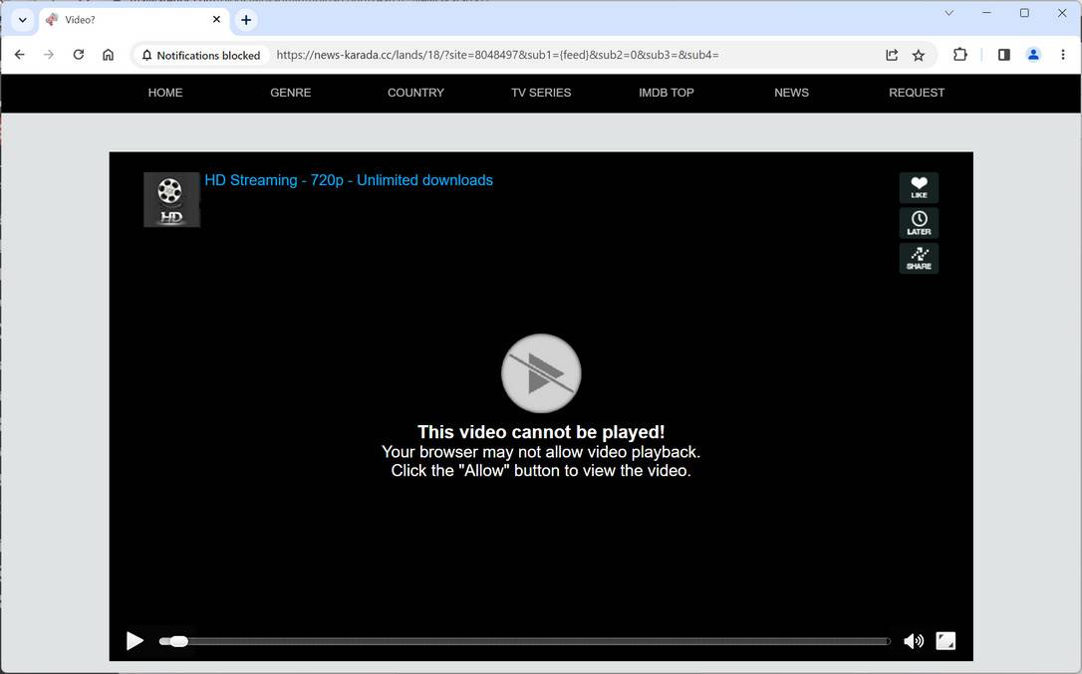Click the Like heart icon
Viewport: 1082px width, 674px height.
[x=919, y=187]
